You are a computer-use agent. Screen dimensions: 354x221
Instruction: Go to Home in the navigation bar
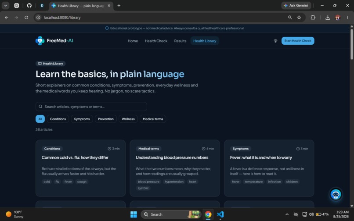coord(133,41)
